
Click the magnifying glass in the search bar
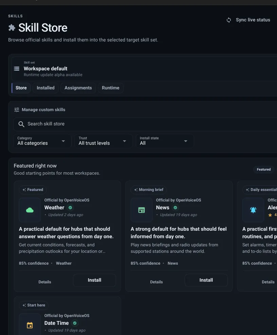[x=21, y=124]
